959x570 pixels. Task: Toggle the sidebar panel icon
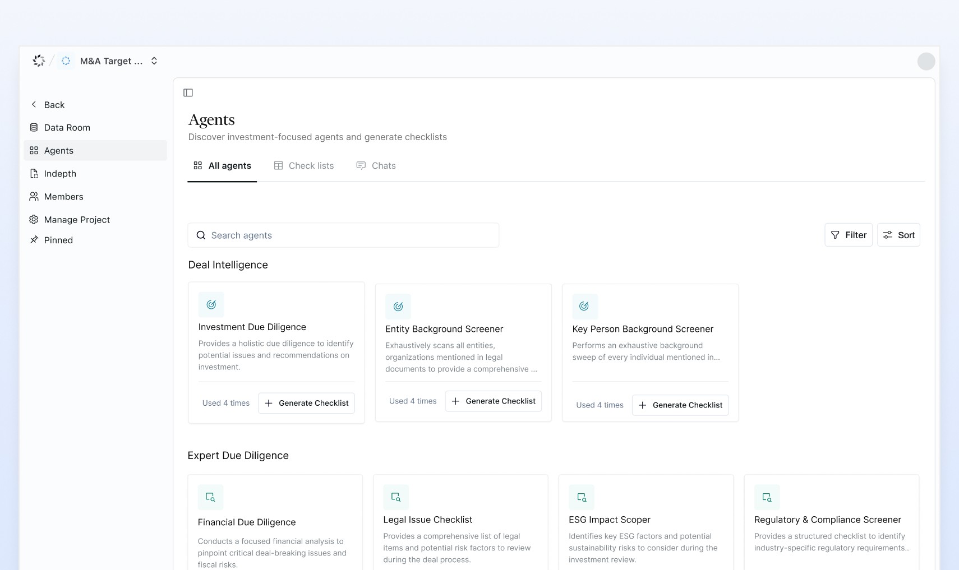[x=188, y=92]
